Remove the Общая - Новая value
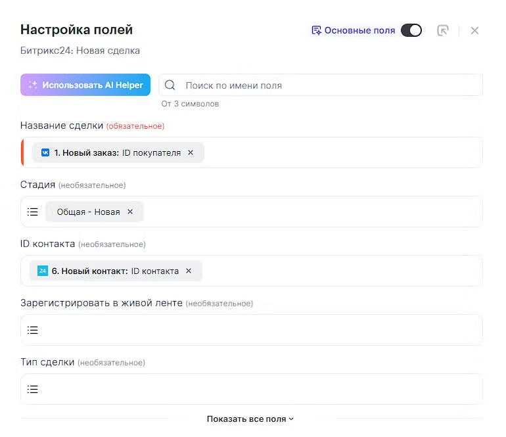Image resolution: width=506 pixels, height=437 pixels. click(130, 212)
